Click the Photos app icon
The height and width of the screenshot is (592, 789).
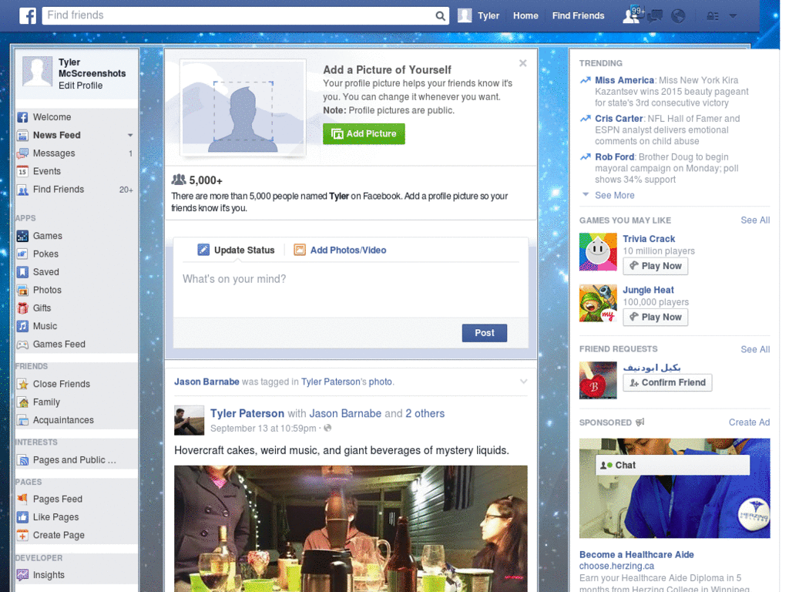click(22, 291)
